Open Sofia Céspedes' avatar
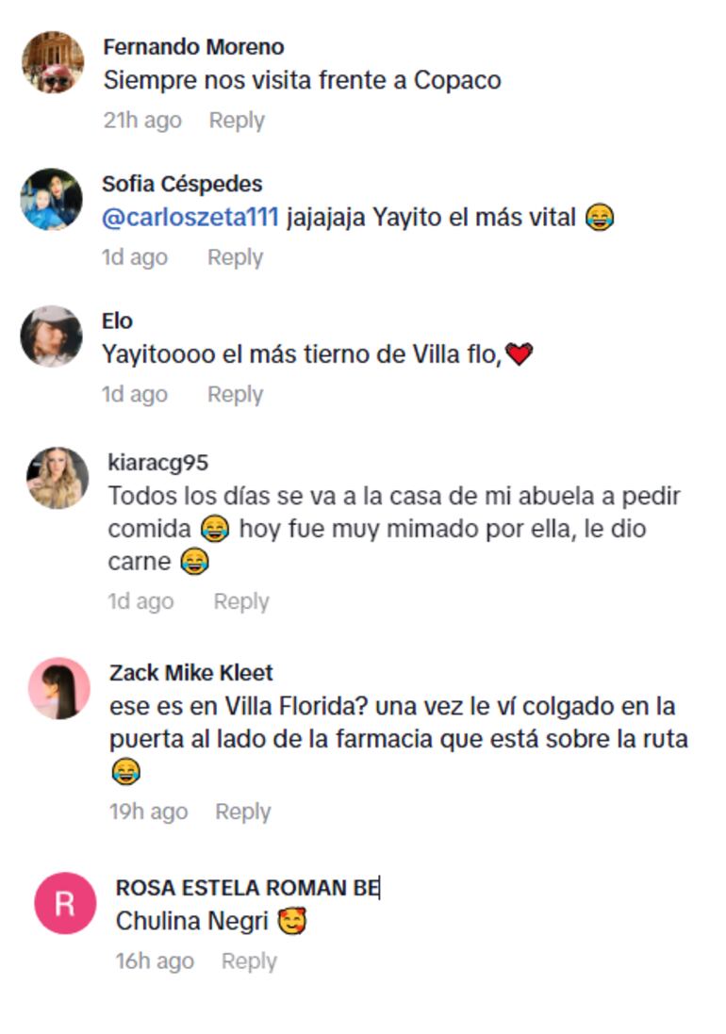726x1034 pixels. (x=52, y=199)
